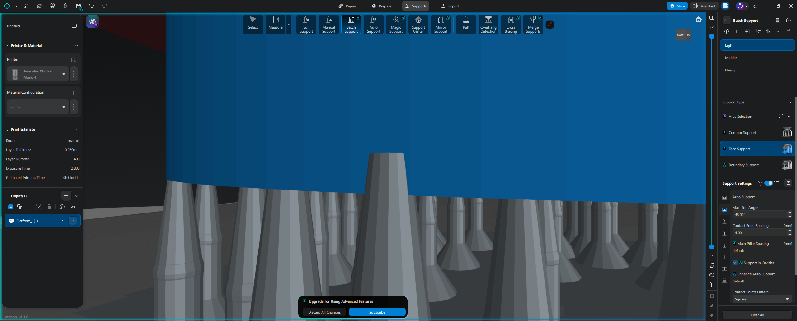The width and height of the screenshot is (797, 321).
Task: Collapse the Object(1) section
Action: (77, 196)
